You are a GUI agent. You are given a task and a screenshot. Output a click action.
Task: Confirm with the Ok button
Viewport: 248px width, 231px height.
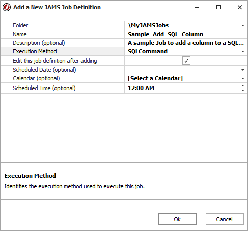click(177, 219)
